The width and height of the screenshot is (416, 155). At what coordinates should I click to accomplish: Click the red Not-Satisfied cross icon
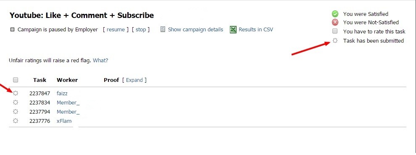point(335,23)
